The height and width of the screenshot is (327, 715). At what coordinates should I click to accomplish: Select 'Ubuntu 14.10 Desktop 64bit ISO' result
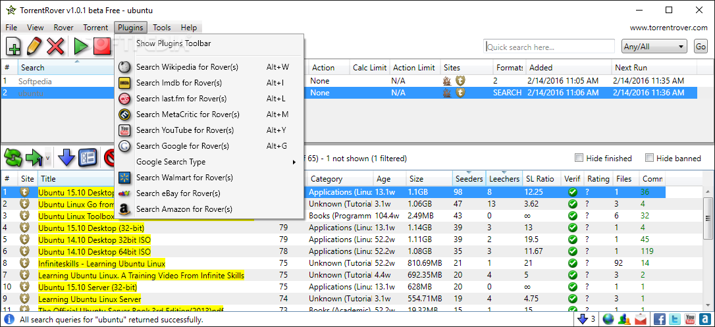click(333, 251)
